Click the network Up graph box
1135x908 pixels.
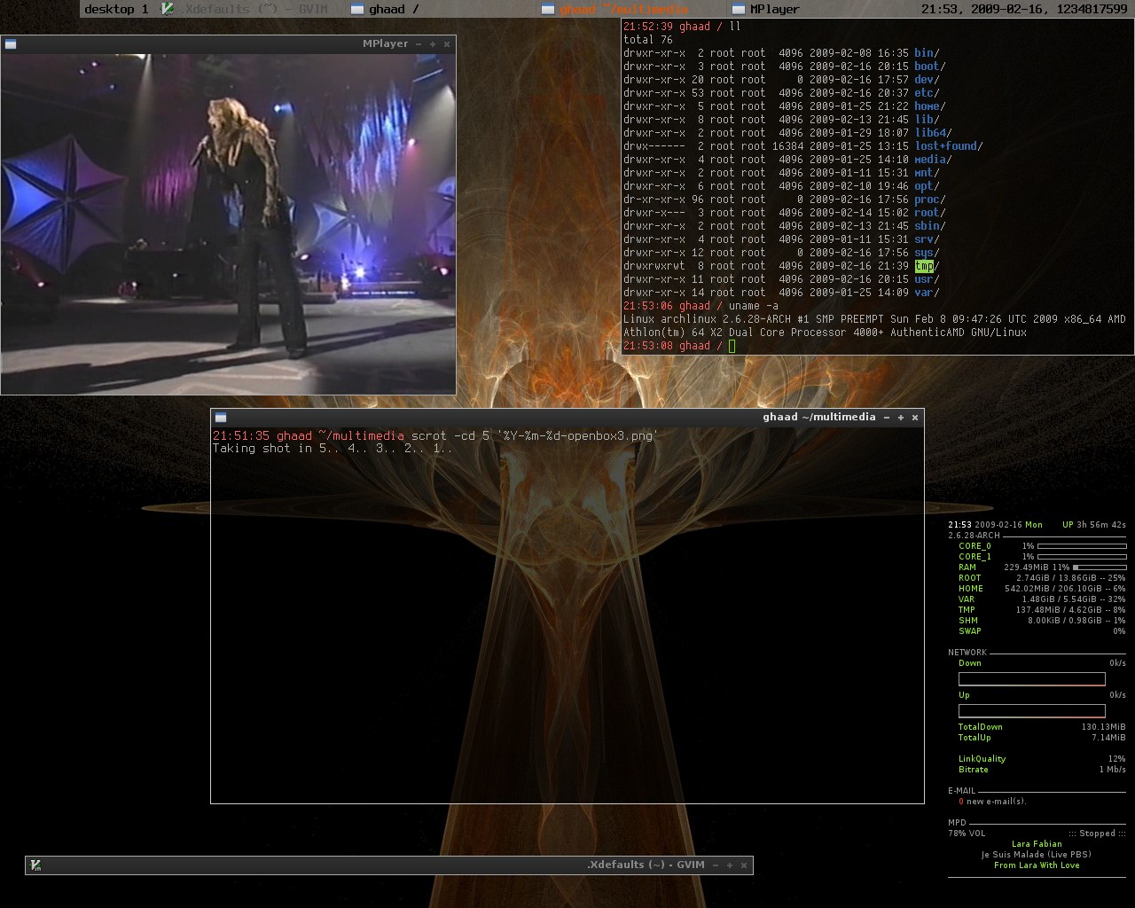pyautogui.click(x=1032, y=711)
